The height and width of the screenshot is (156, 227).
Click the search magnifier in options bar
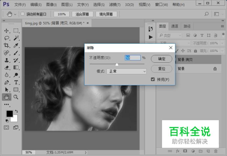207,14
